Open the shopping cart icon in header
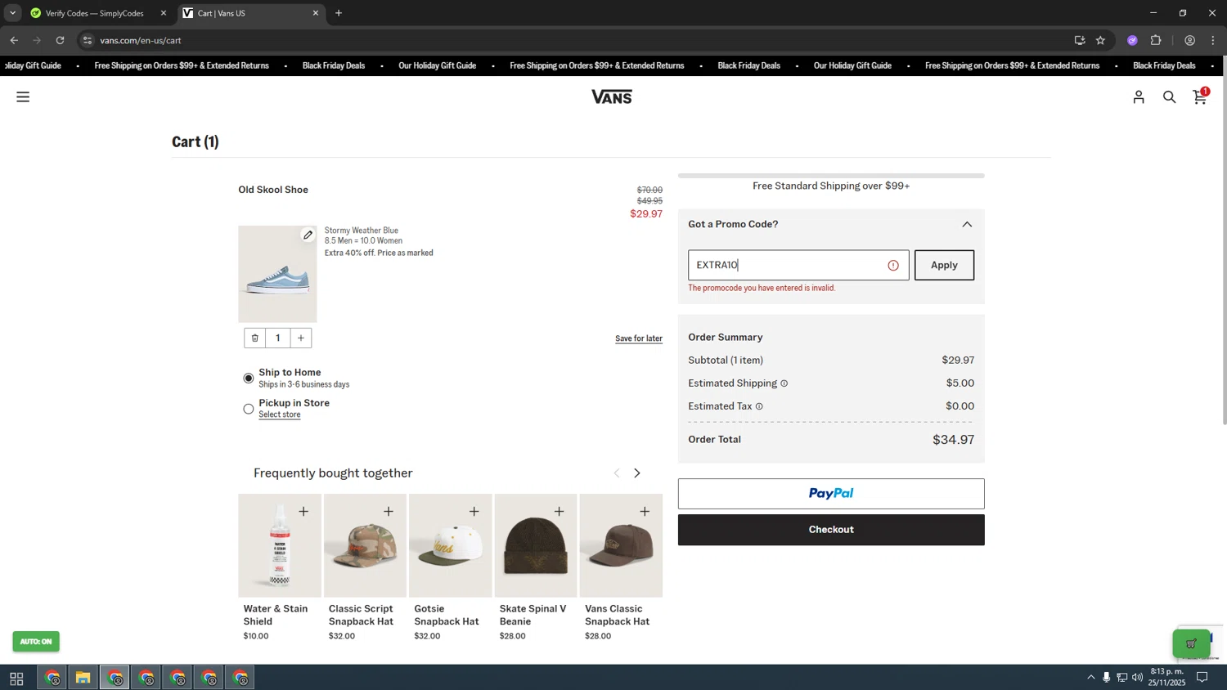1227x690 pixels. point(1200,96)
